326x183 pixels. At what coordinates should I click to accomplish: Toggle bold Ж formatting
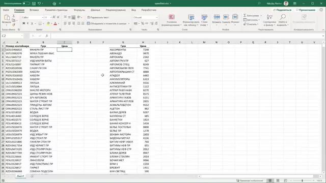(24, 23)
